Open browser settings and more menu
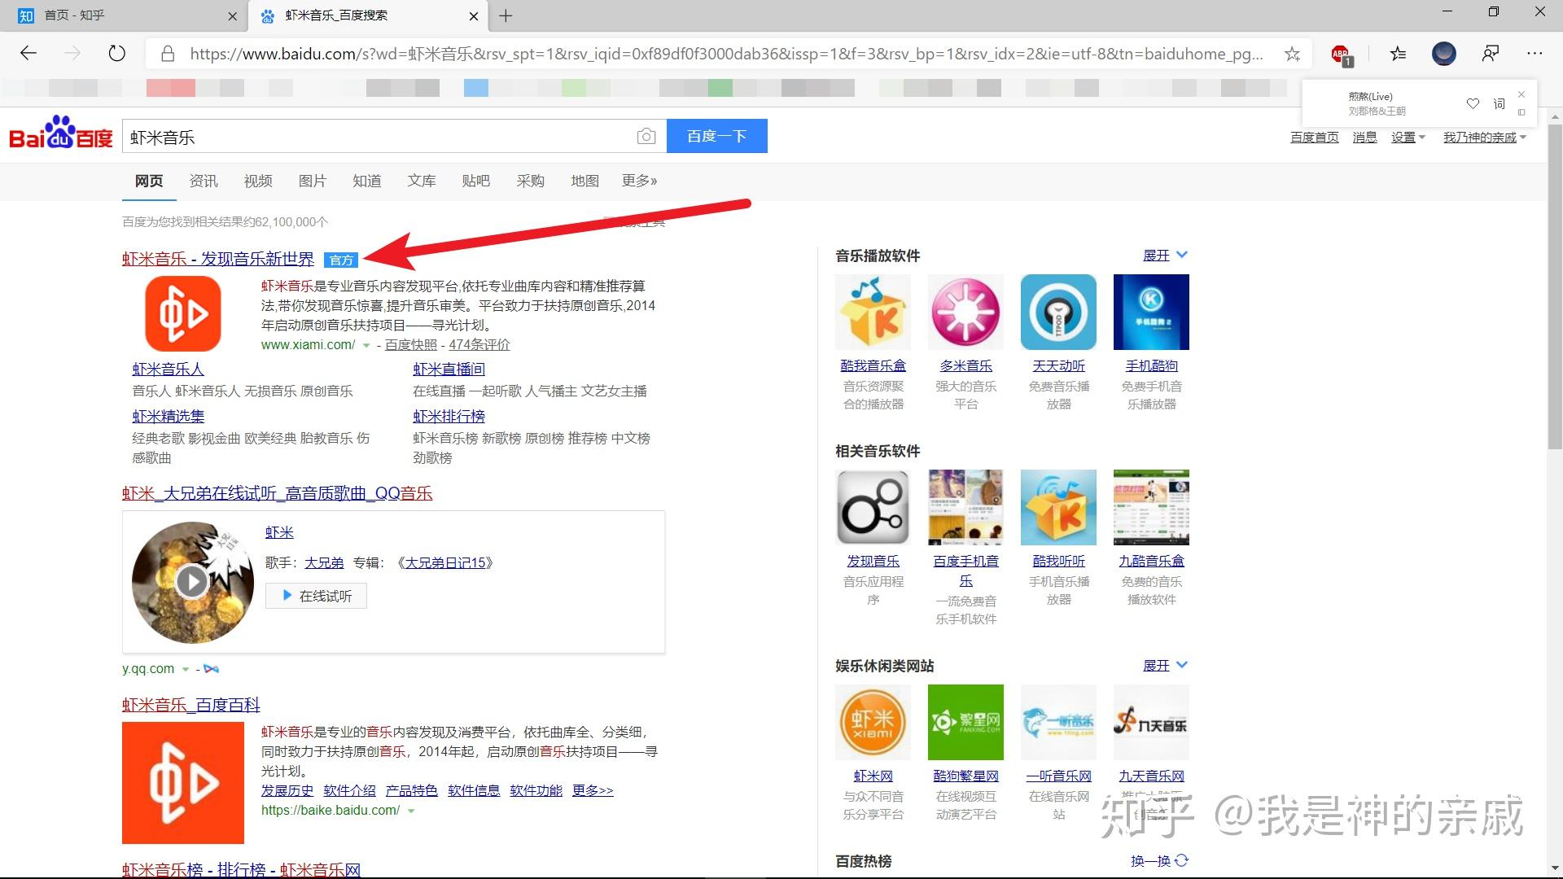Screen dimensions: 1563x879 click(x=1535, y=54)
